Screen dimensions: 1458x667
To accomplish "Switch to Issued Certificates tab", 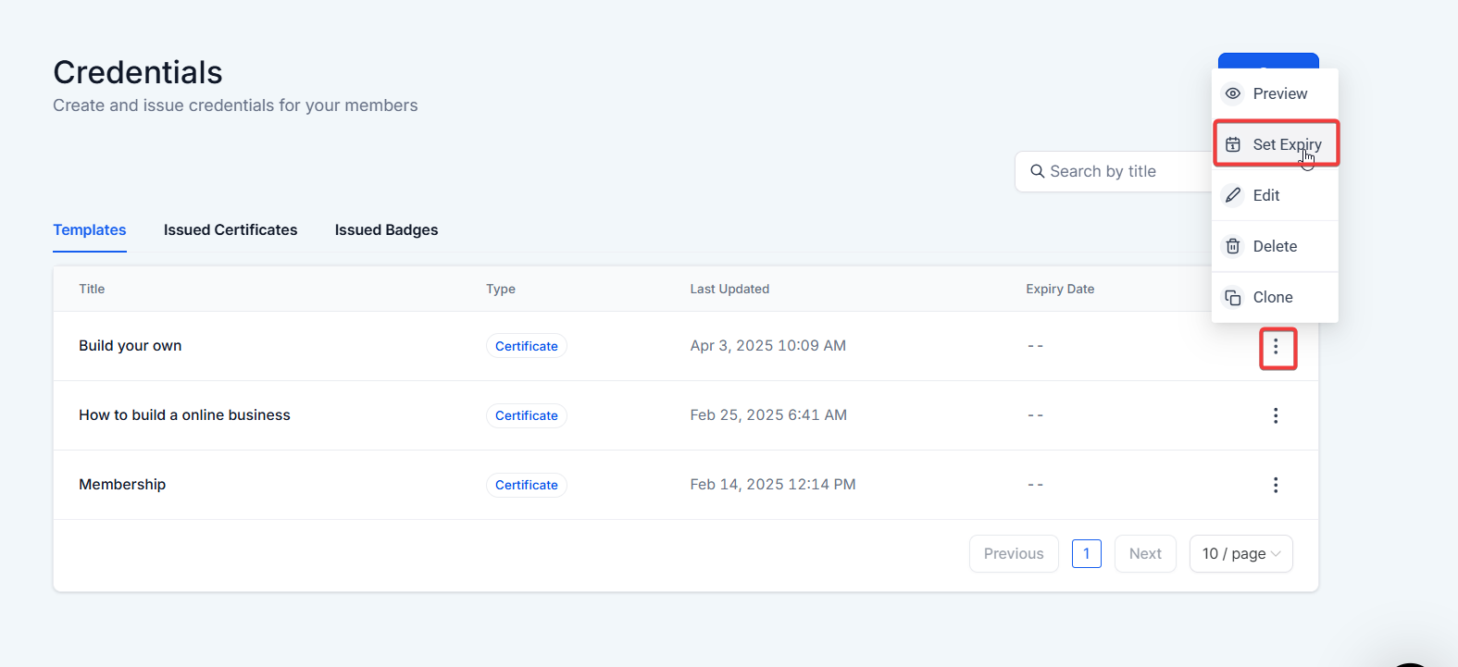I will (x=231, y=229).
